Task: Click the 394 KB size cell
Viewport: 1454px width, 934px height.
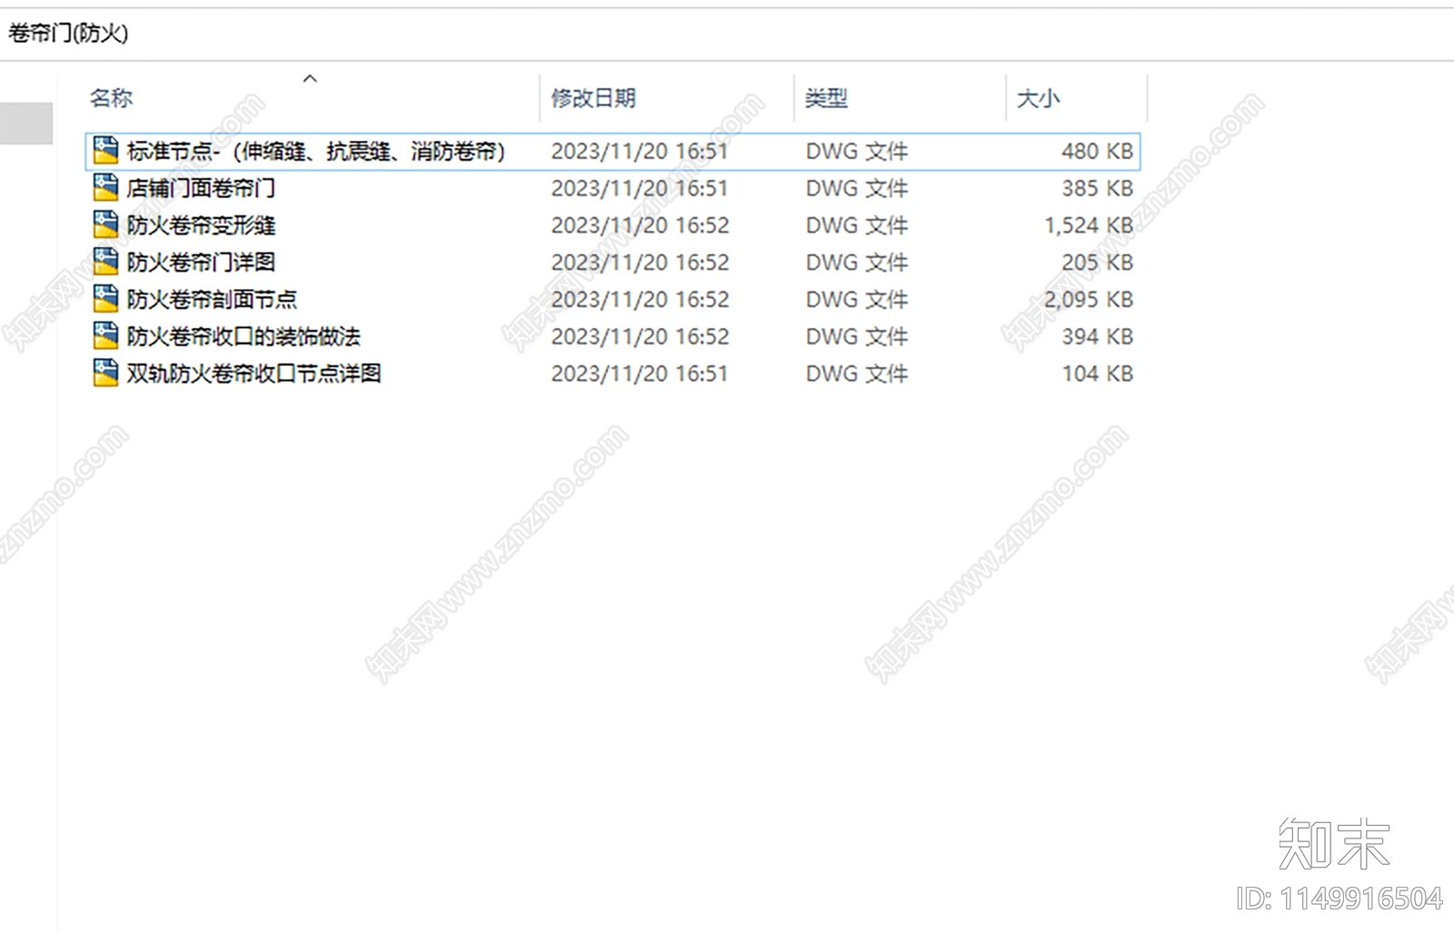Action: click(1097, 336)
